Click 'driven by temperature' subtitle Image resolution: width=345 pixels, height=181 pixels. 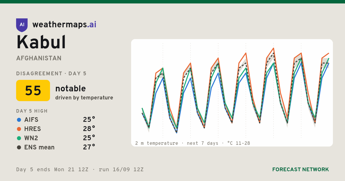pos(84,98)
